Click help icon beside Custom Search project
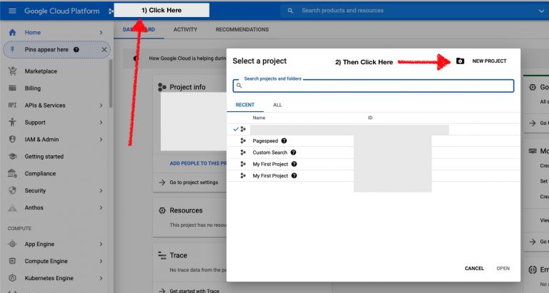The height and width of the screenshot is (293, 549). coord(293,153)
